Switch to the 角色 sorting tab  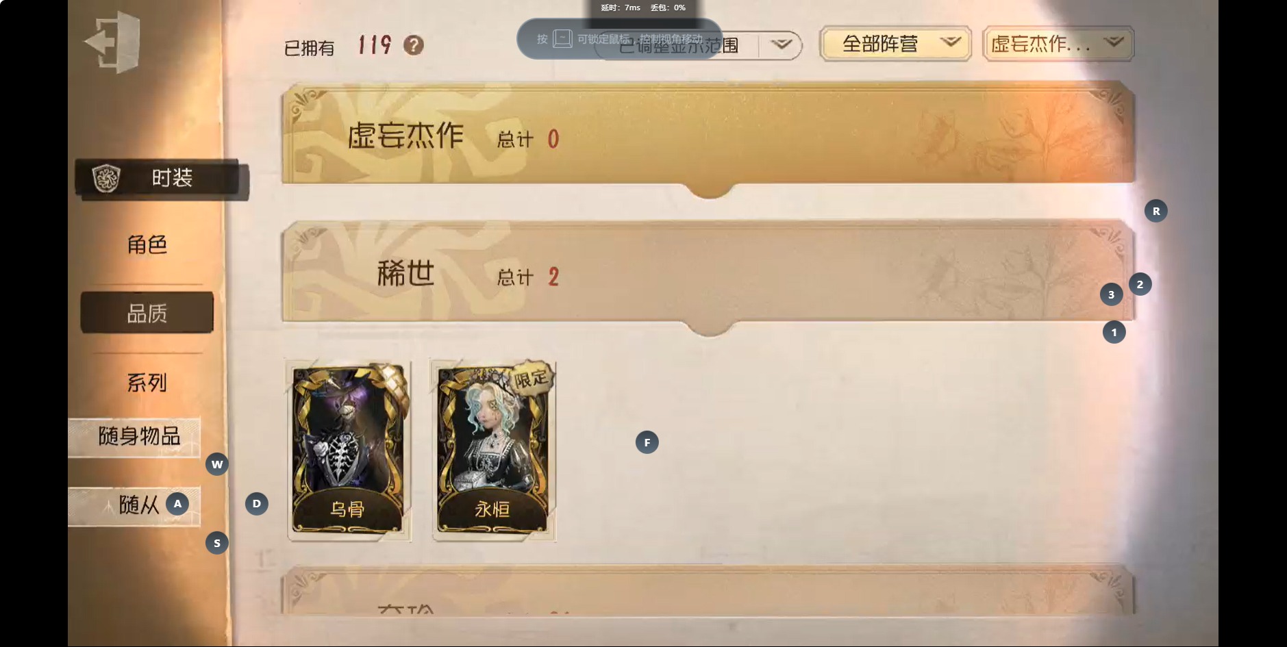click(147, 244)
